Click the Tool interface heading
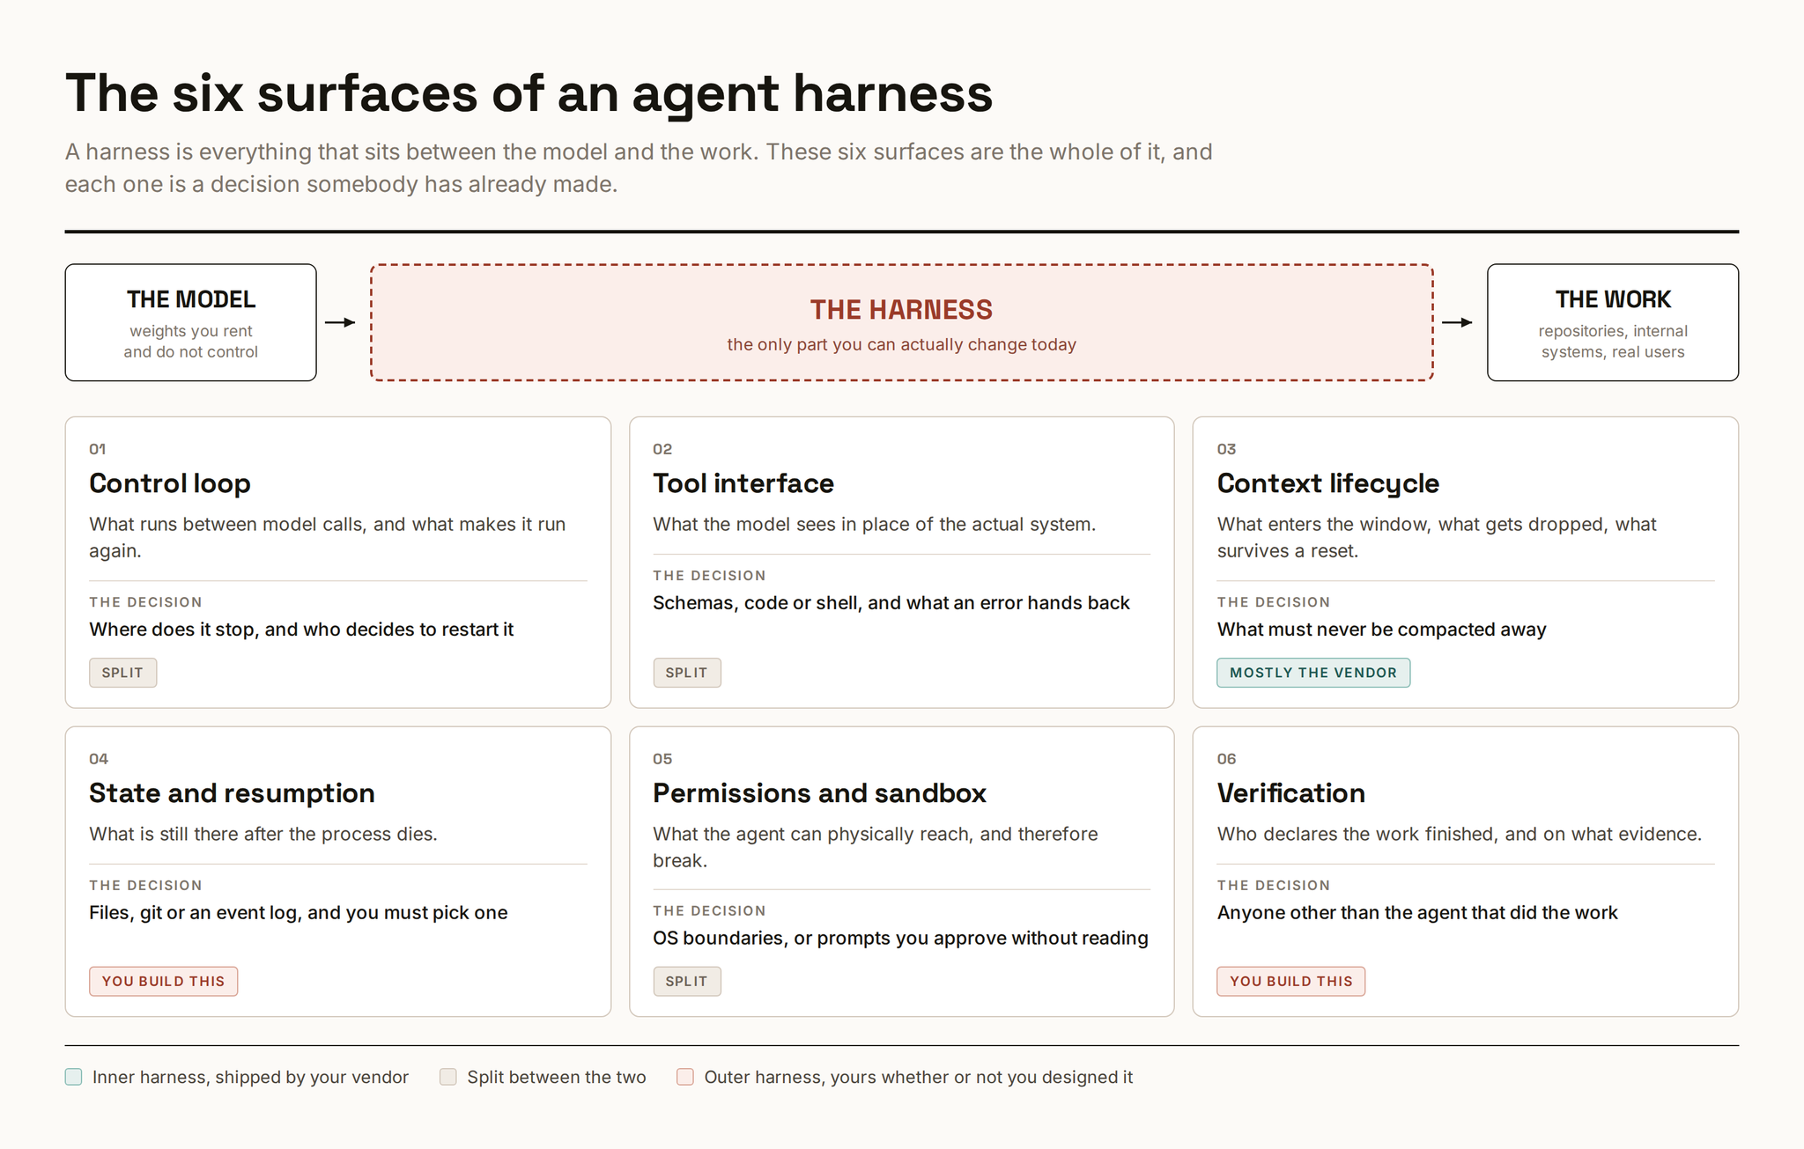Image resolution: width=1804 pixels, height=1149 pixels. (743, 483)
